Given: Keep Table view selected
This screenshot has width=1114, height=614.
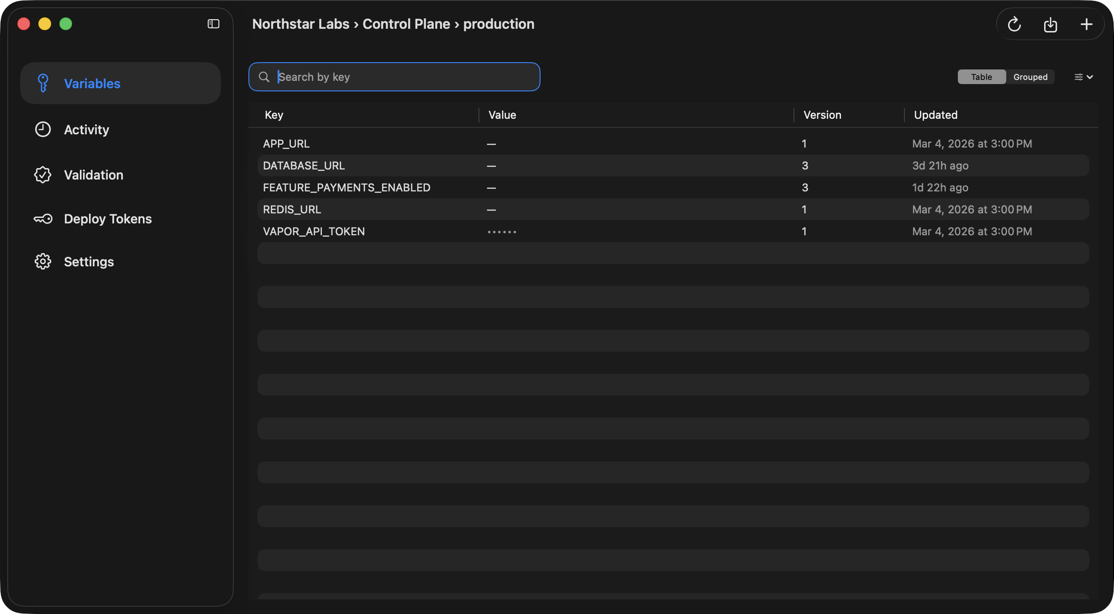Looking at the screenshot, I should 981,77.
